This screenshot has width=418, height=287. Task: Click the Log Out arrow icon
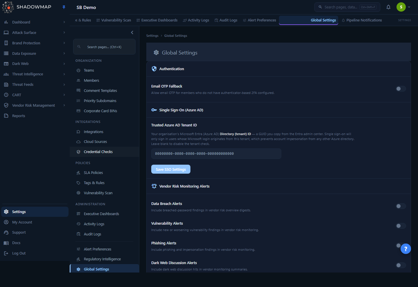point(6,253)
